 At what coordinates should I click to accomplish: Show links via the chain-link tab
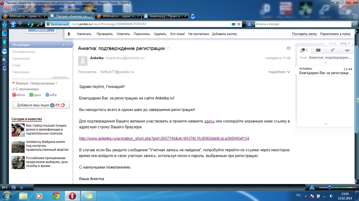(347, 50)
